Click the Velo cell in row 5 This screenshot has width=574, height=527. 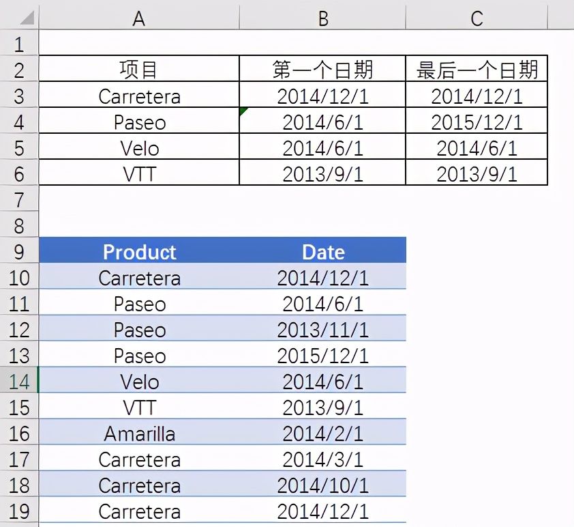[139, 147]
